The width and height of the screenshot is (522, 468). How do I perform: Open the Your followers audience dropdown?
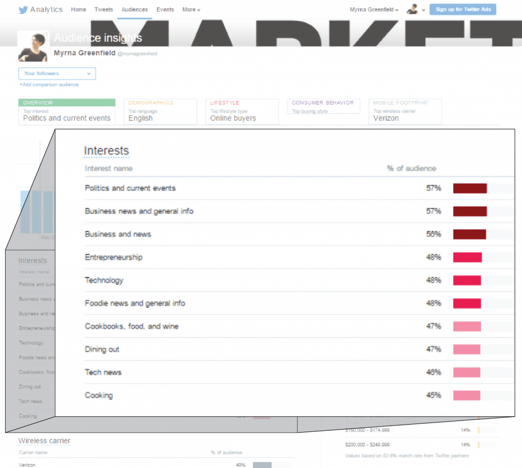coord(57,73)
